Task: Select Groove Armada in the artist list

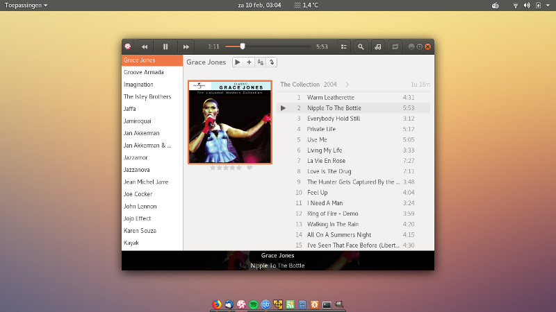Action: [x=152, y=72]
